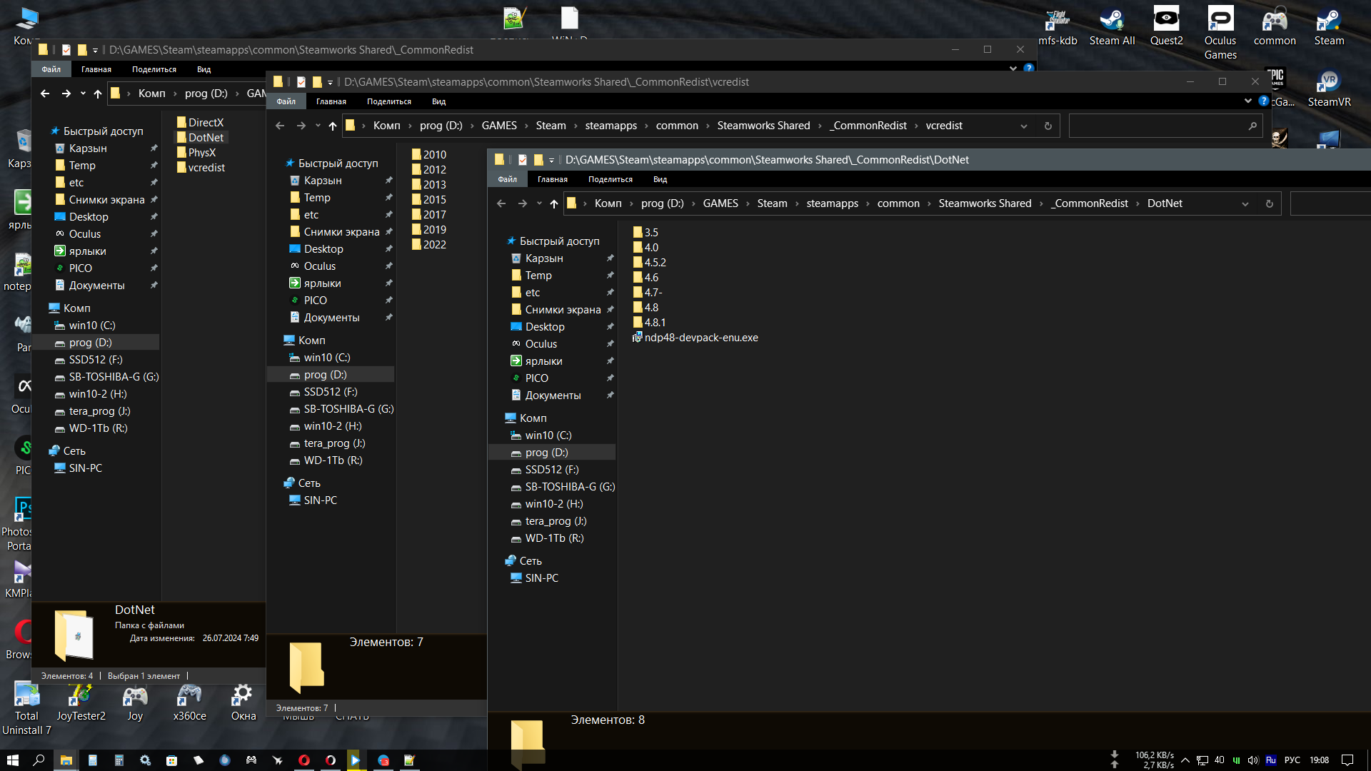1371x771 pixels.
Task: Go up one level in vcredist window
Action: point(333,126)
